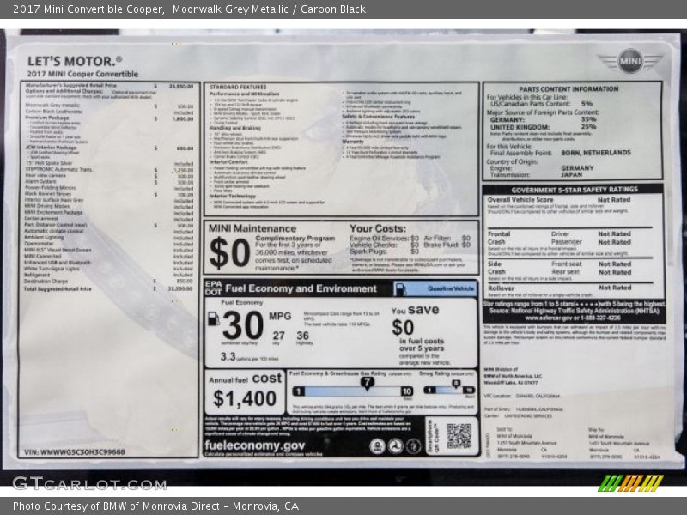Click the Interior Comfort subheading
The height and width of the screenshot is (515, 687).
pyautogui.click(x=228, y=161)
